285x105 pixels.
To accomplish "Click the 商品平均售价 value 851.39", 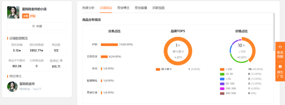I will (17, 66).
